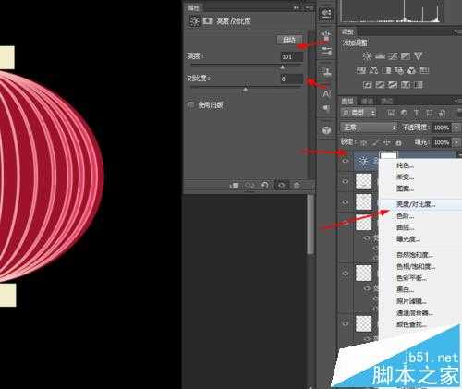Viewport: 462px width, 389px height.
Task: Open the 3D panel cube icon in dock
Action: [326, 130]
